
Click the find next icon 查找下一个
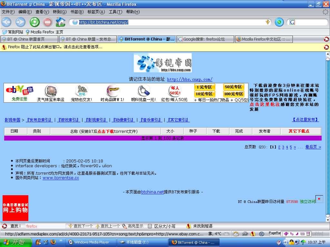80,226
